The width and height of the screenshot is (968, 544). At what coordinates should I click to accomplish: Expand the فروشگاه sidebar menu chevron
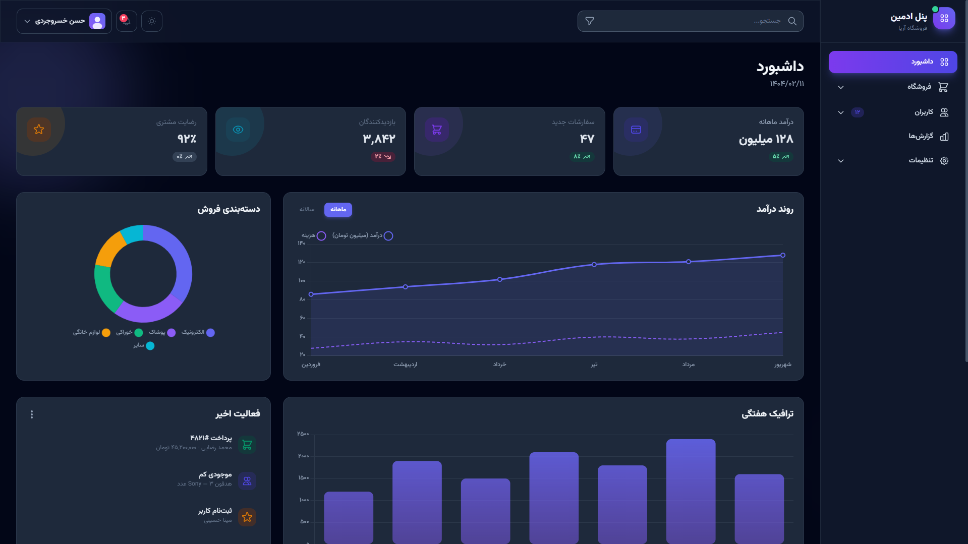pos(841,87)
